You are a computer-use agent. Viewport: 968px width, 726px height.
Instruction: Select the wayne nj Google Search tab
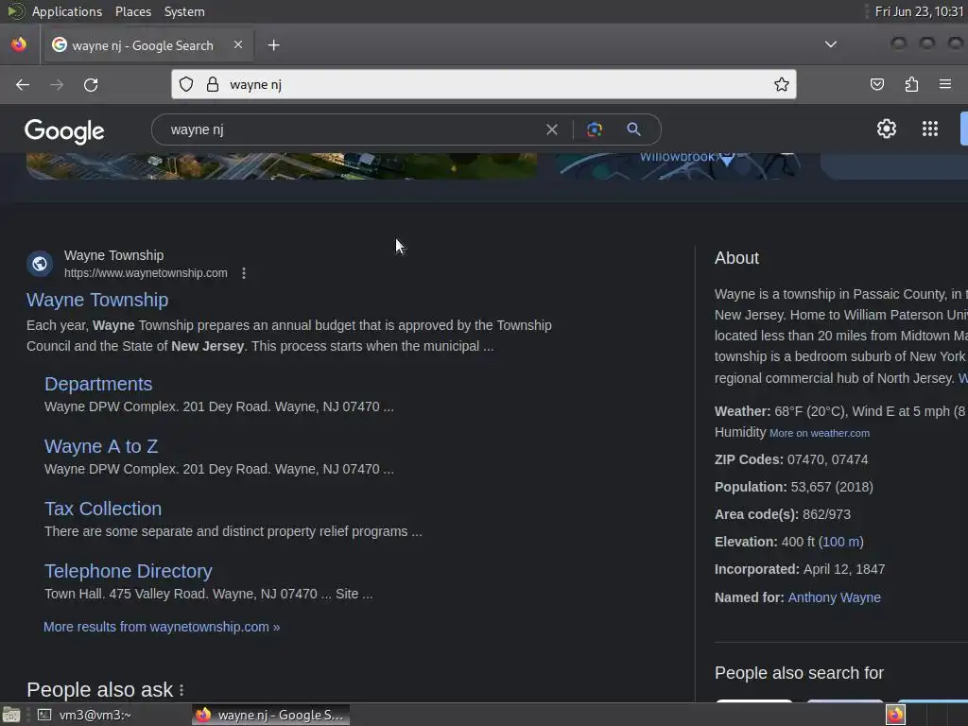147,45
